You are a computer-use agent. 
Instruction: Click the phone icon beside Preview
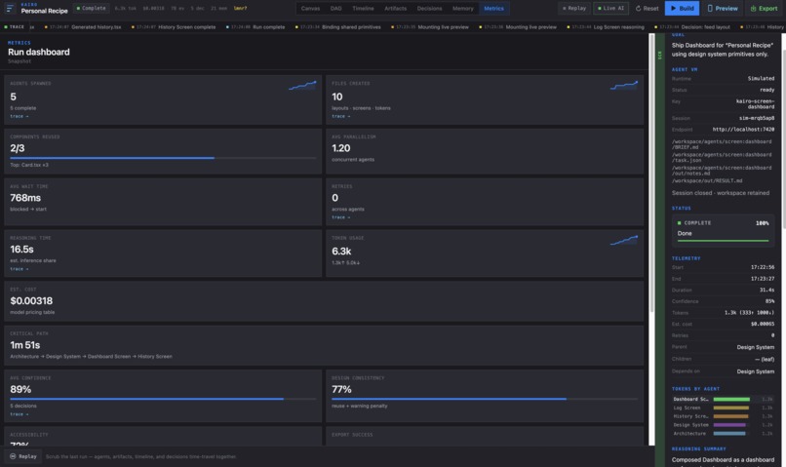point(710,8)
